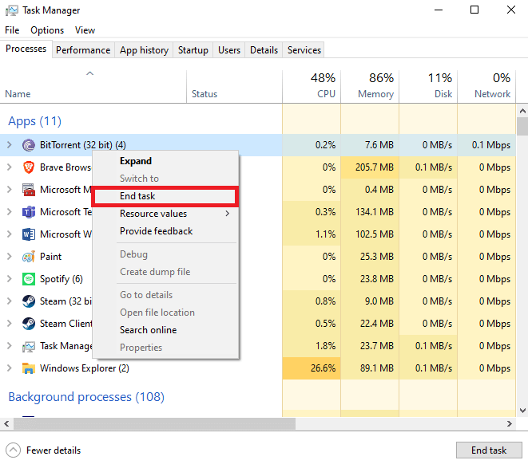Viewport: 528px width, 468px height.
Task: Click the Fewer details arrow icon
Action: click(x=13, y=450)
